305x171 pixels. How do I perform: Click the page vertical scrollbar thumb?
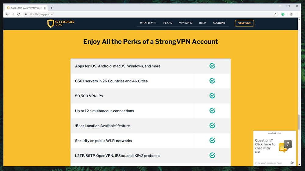click(299, 122)
